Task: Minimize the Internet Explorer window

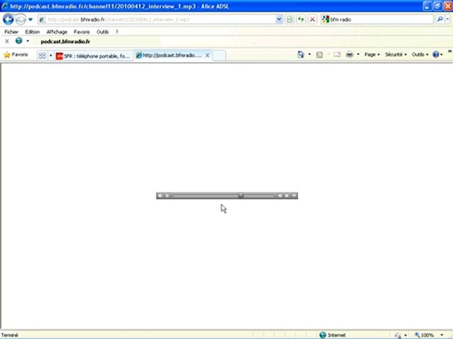Action: tap(427, 6)
